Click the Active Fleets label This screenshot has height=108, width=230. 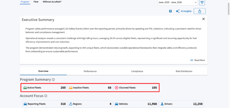tap(34, 88)
